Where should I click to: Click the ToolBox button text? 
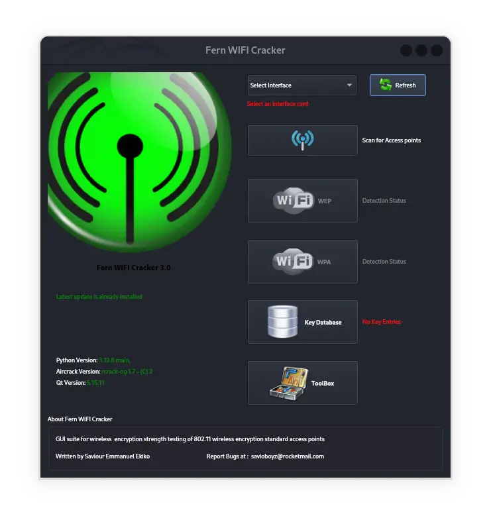pyautogui.click(x=323, y=384)
